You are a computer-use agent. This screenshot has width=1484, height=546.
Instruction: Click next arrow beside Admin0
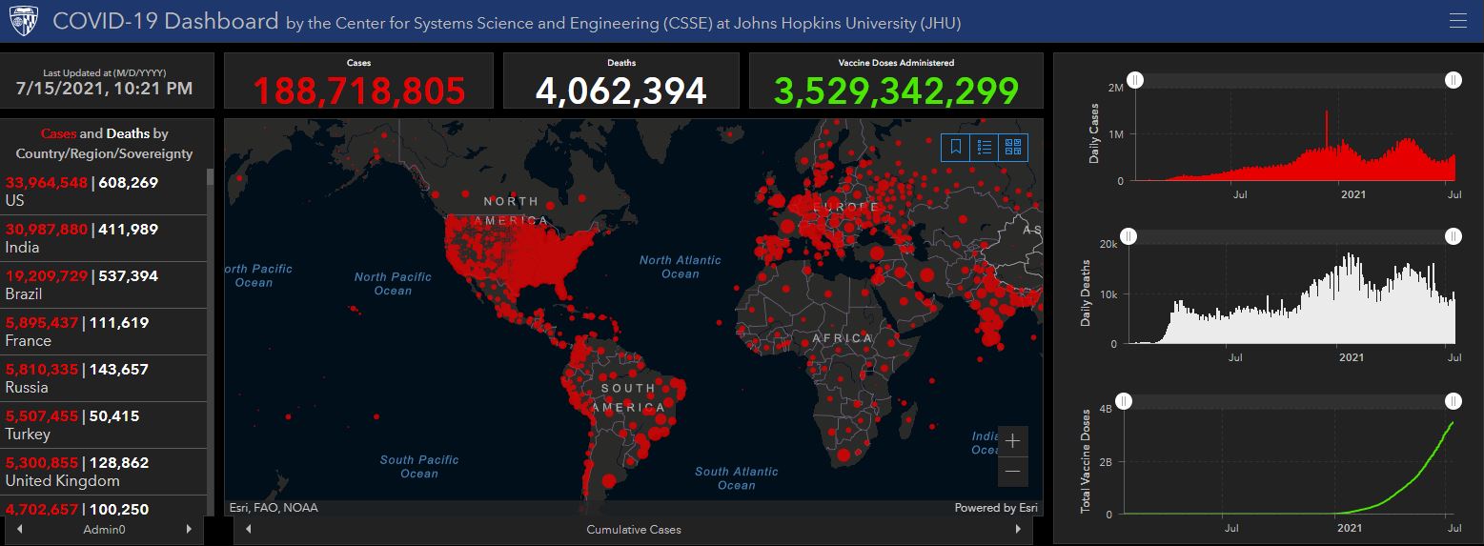click(x=188, y=529)
